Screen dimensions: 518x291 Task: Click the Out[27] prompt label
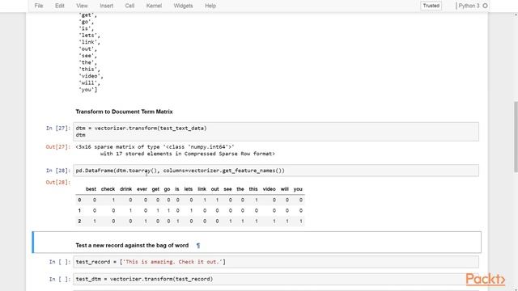(58, 147)
